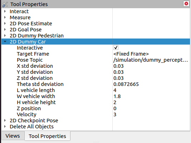The height and width of the screenshot is (143, 191).
Task: Open the Target Frame <Fixed Frame> dropdown
Action: click(x=151, y=54)
